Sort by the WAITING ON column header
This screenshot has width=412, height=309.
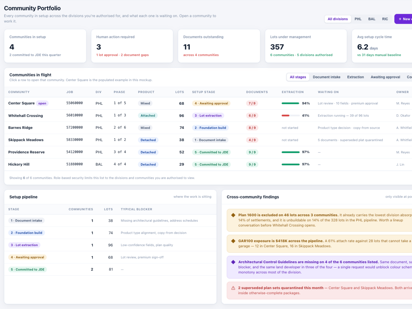point(328,92)
